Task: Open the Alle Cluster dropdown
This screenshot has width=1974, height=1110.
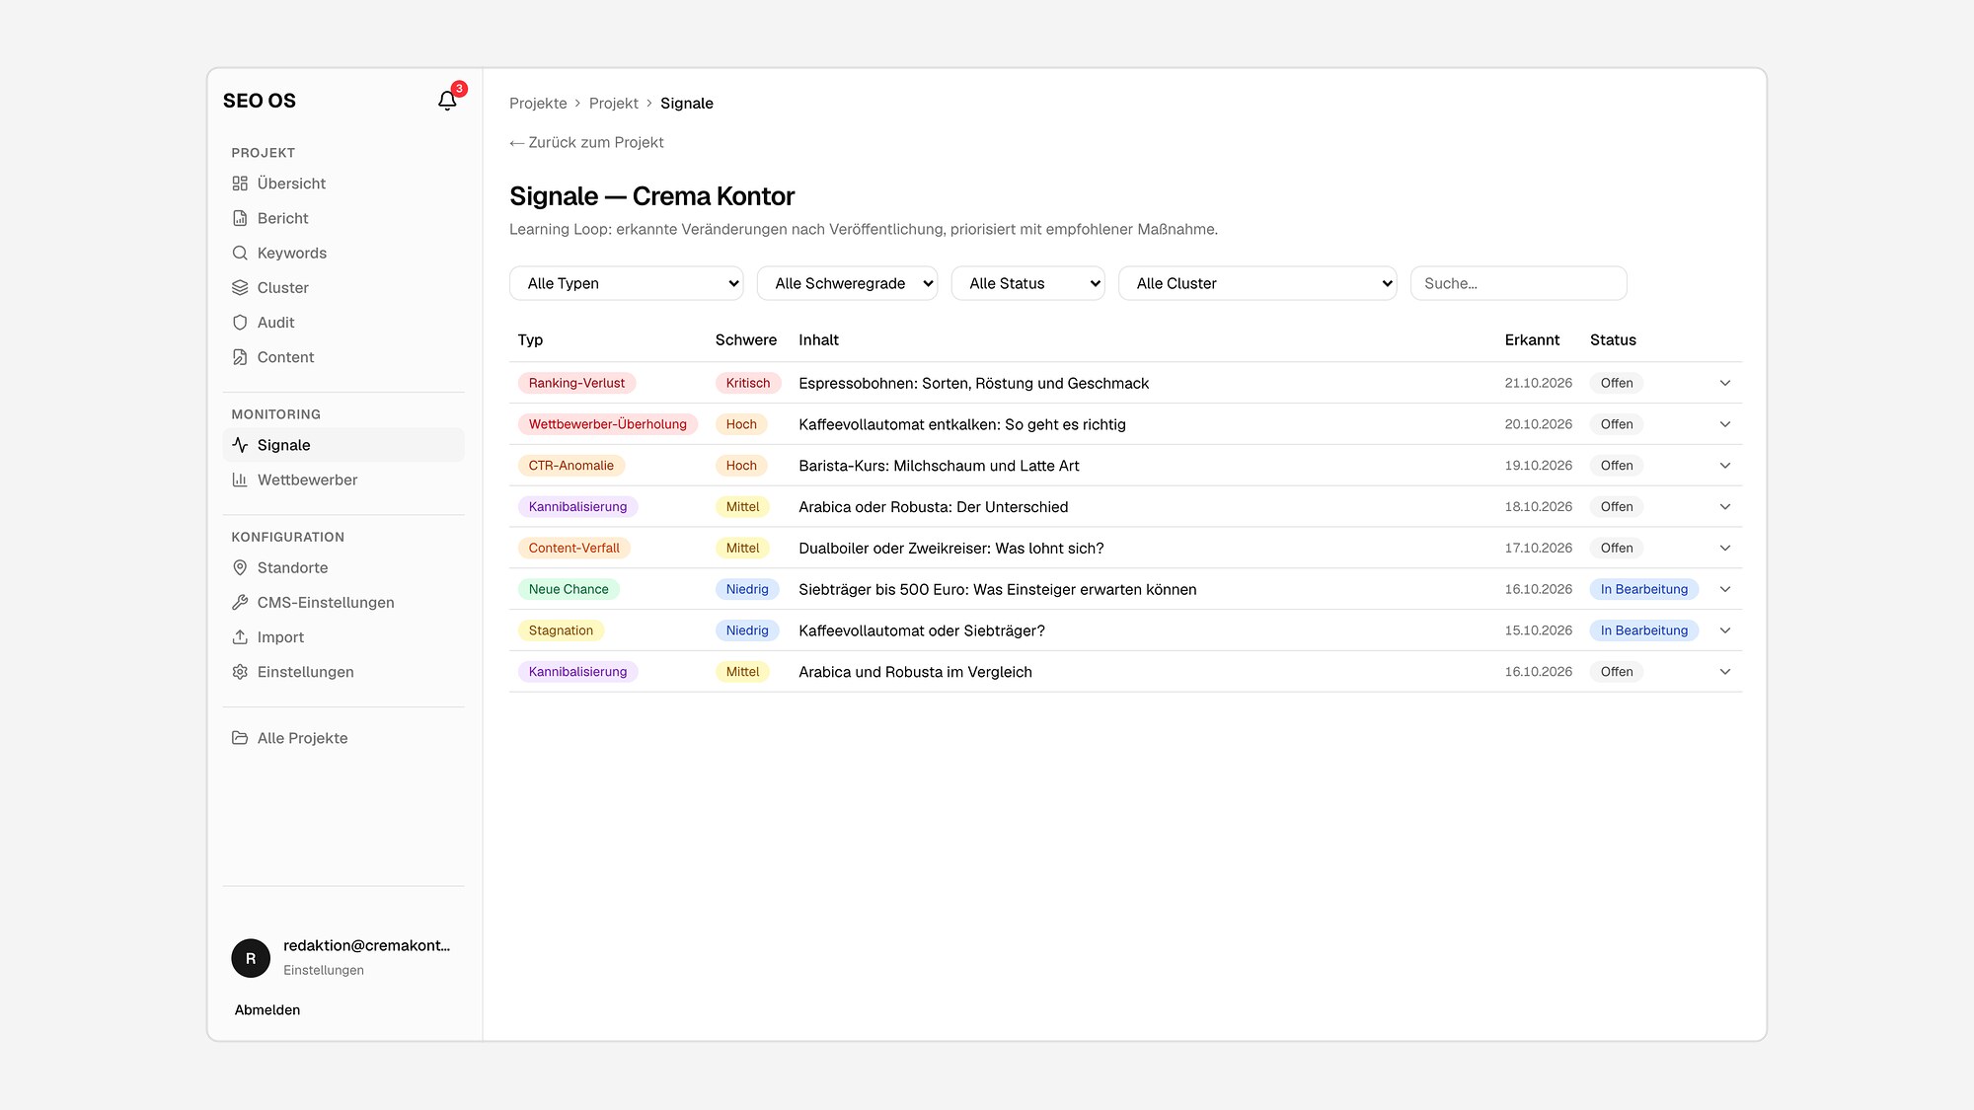Action: (x=1257, y=283)
